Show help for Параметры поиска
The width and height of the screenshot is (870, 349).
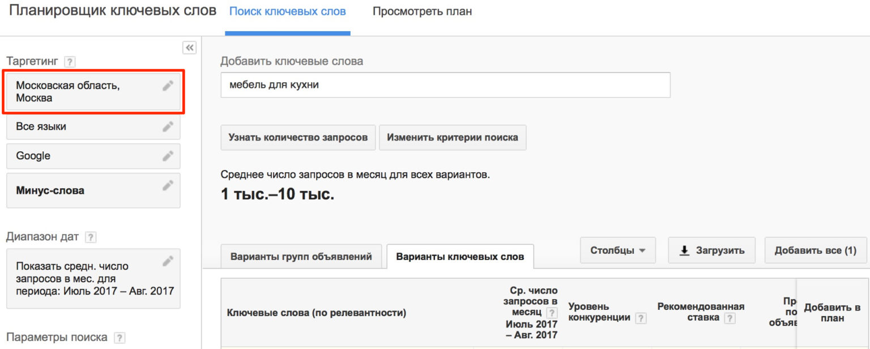coord(120,338)
